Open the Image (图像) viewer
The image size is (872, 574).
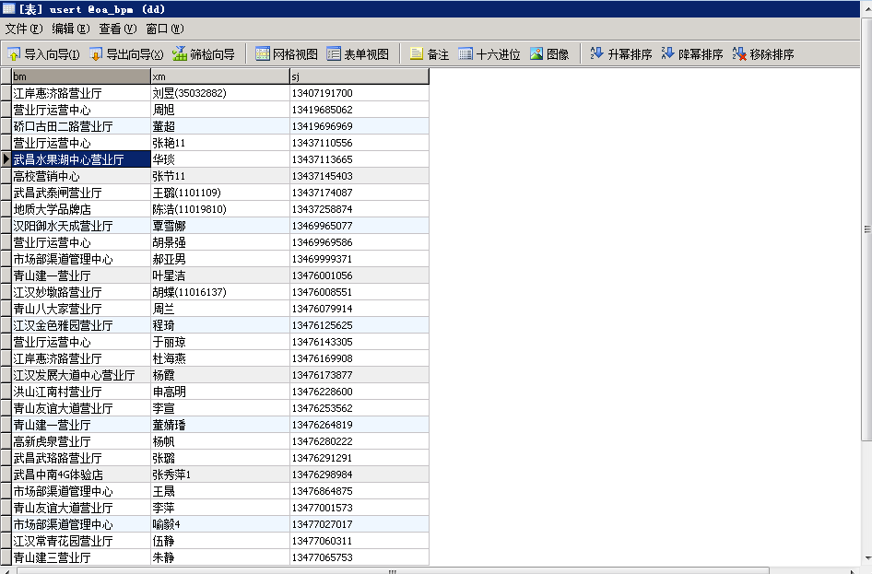[549, 54]
